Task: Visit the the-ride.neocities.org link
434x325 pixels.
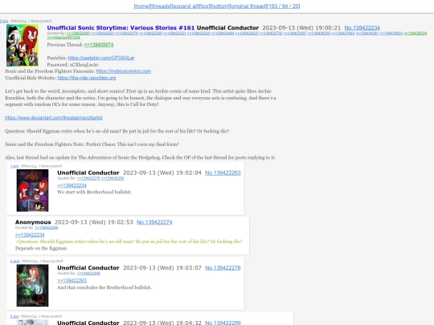Action: click(87, 78)
